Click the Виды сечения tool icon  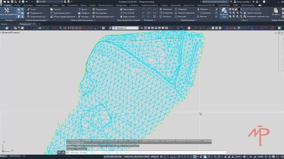pyautogui.click(x=121, y=17)
